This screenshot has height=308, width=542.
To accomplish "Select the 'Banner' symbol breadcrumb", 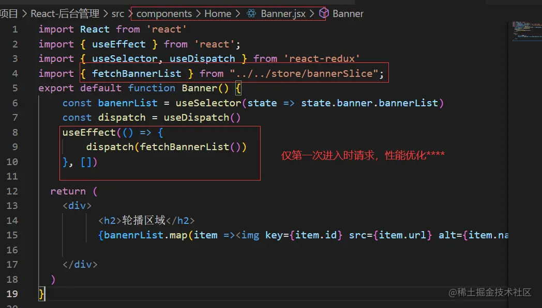I will (x=348, y=14).
